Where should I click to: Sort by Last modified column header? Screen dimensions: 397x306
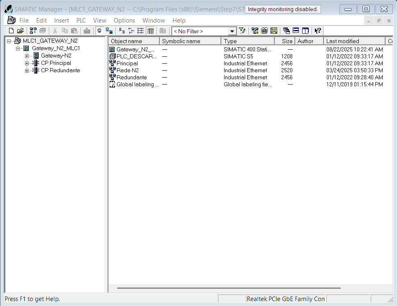coord(354,41)
